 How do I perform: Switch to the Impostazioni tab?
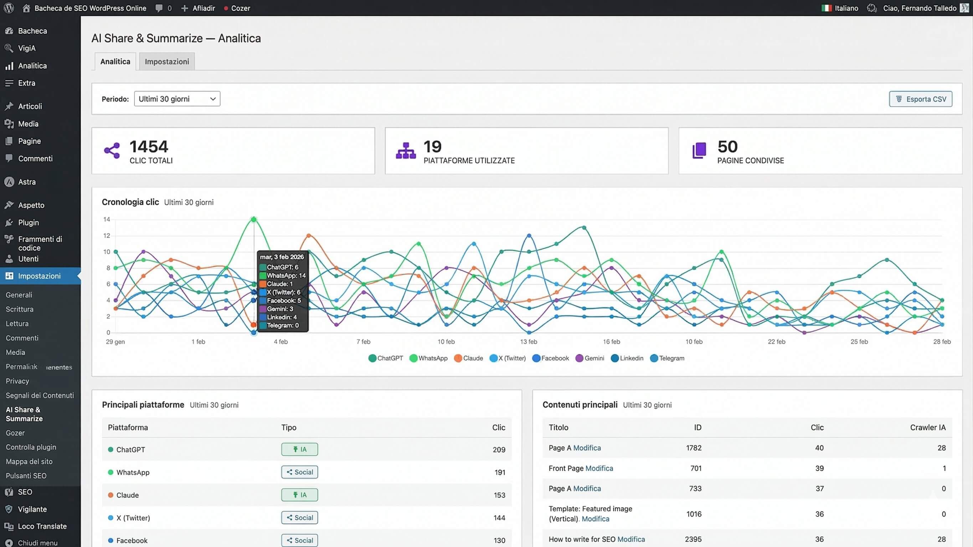[166, 61]
